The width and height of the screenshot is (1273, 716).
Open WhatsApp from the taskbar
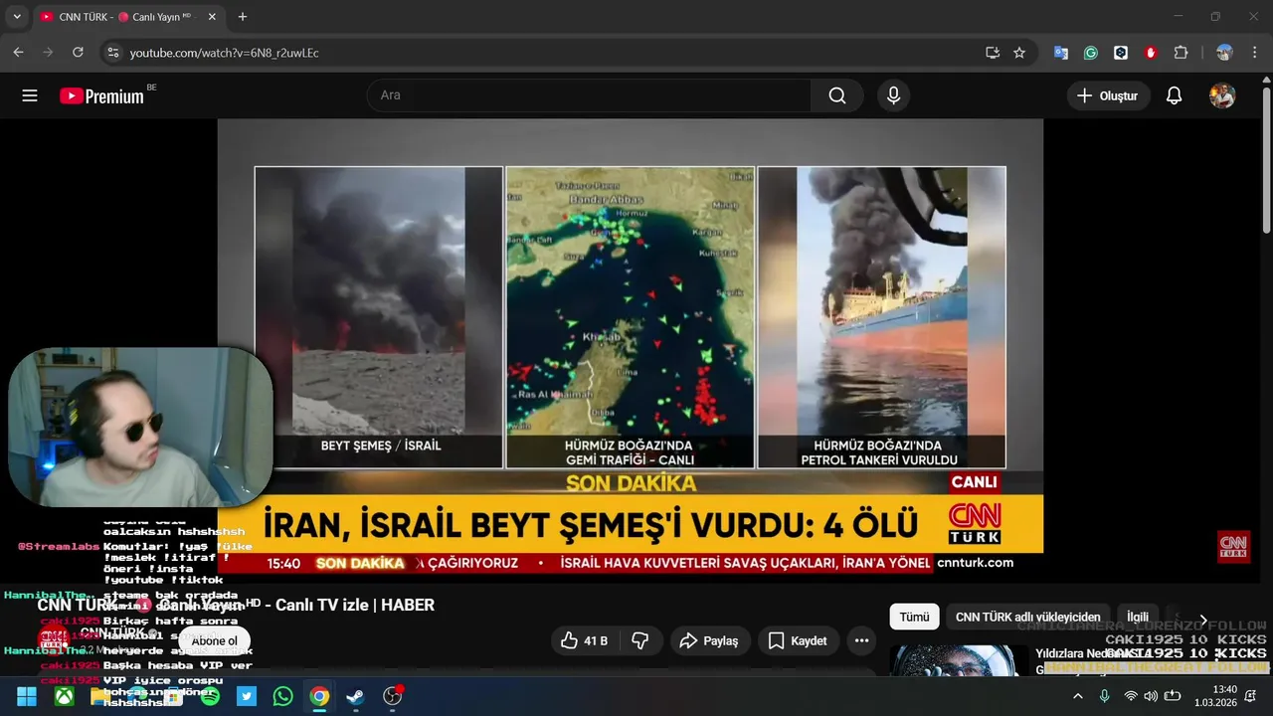283,696
